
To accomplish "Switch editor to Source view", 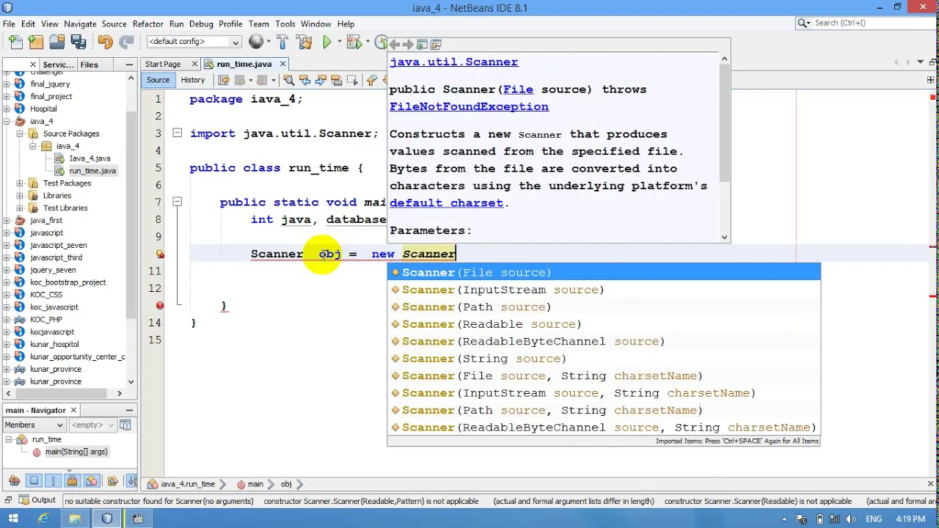I will click(x=158, y=80).
